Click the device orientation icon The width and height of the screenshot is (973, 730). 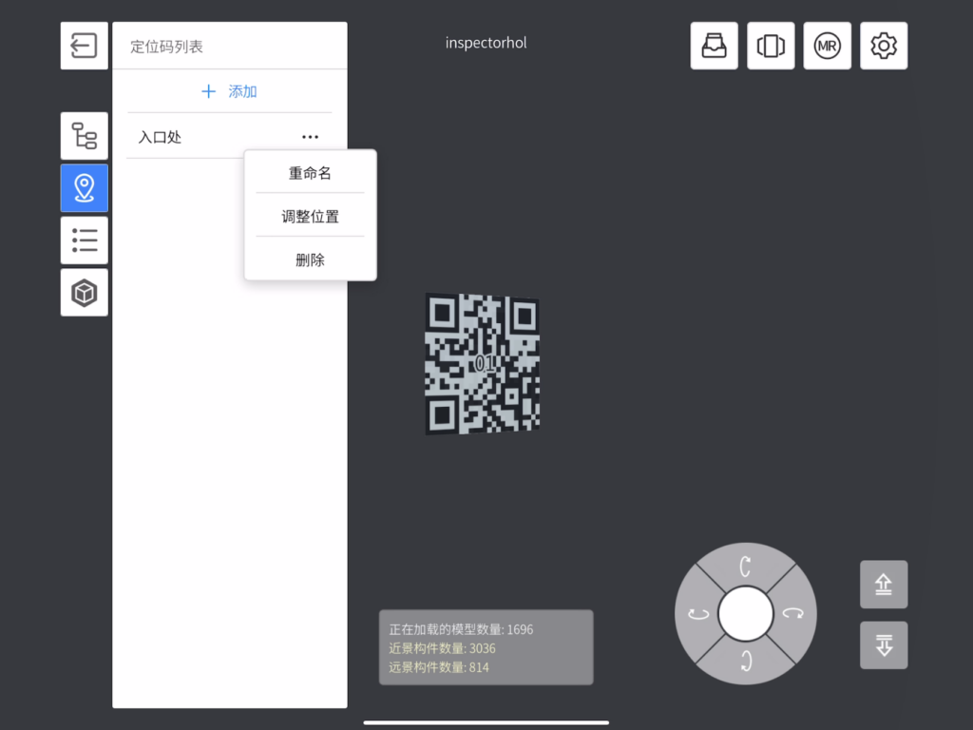(x=771, y=46)
